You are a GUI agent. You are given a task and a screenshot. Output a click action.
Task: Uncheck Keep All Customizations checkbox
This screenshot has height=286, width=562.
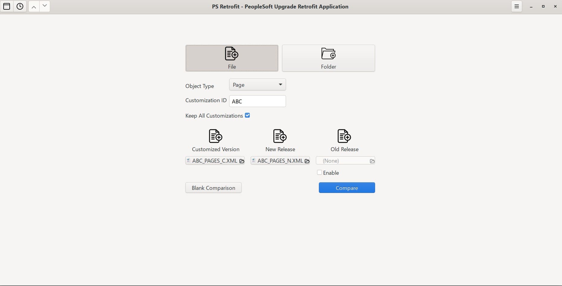(x=247, y=115)
